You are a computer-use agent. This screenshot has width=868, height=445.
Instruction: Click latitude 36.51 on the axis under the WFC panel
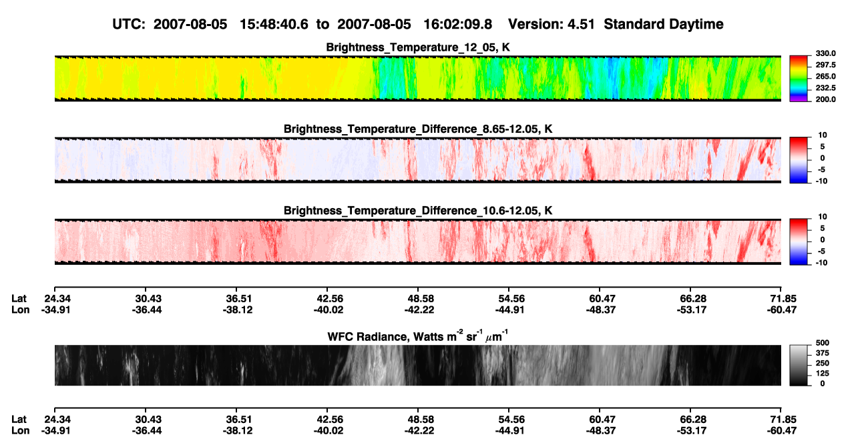point(239,420)
